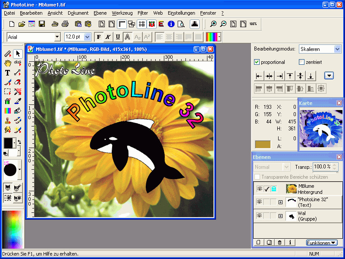The width and height of the screenshot is (345, 259).
Task: Hide the PhotoLine 32 text layer
Action: tap(260, 202)
